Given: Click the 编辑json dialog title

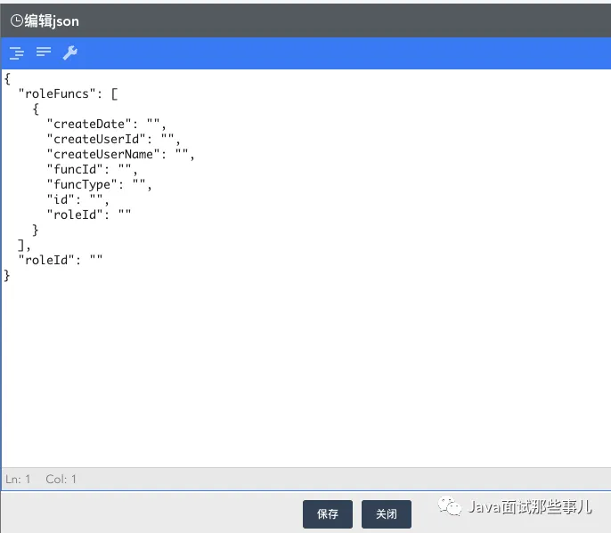Looking at the screenshot, I should click(52, 21).
